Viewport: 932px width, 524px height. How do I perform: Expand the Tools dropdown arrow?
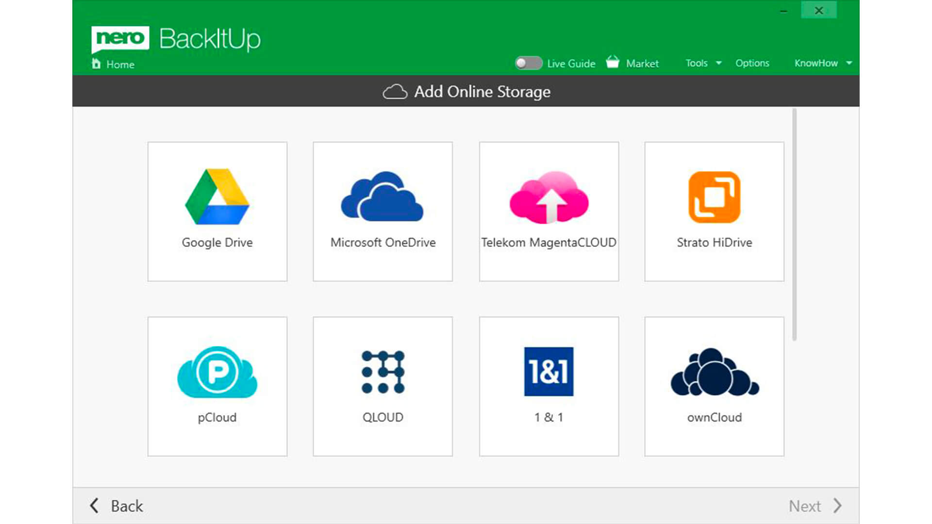pos(719,63)
